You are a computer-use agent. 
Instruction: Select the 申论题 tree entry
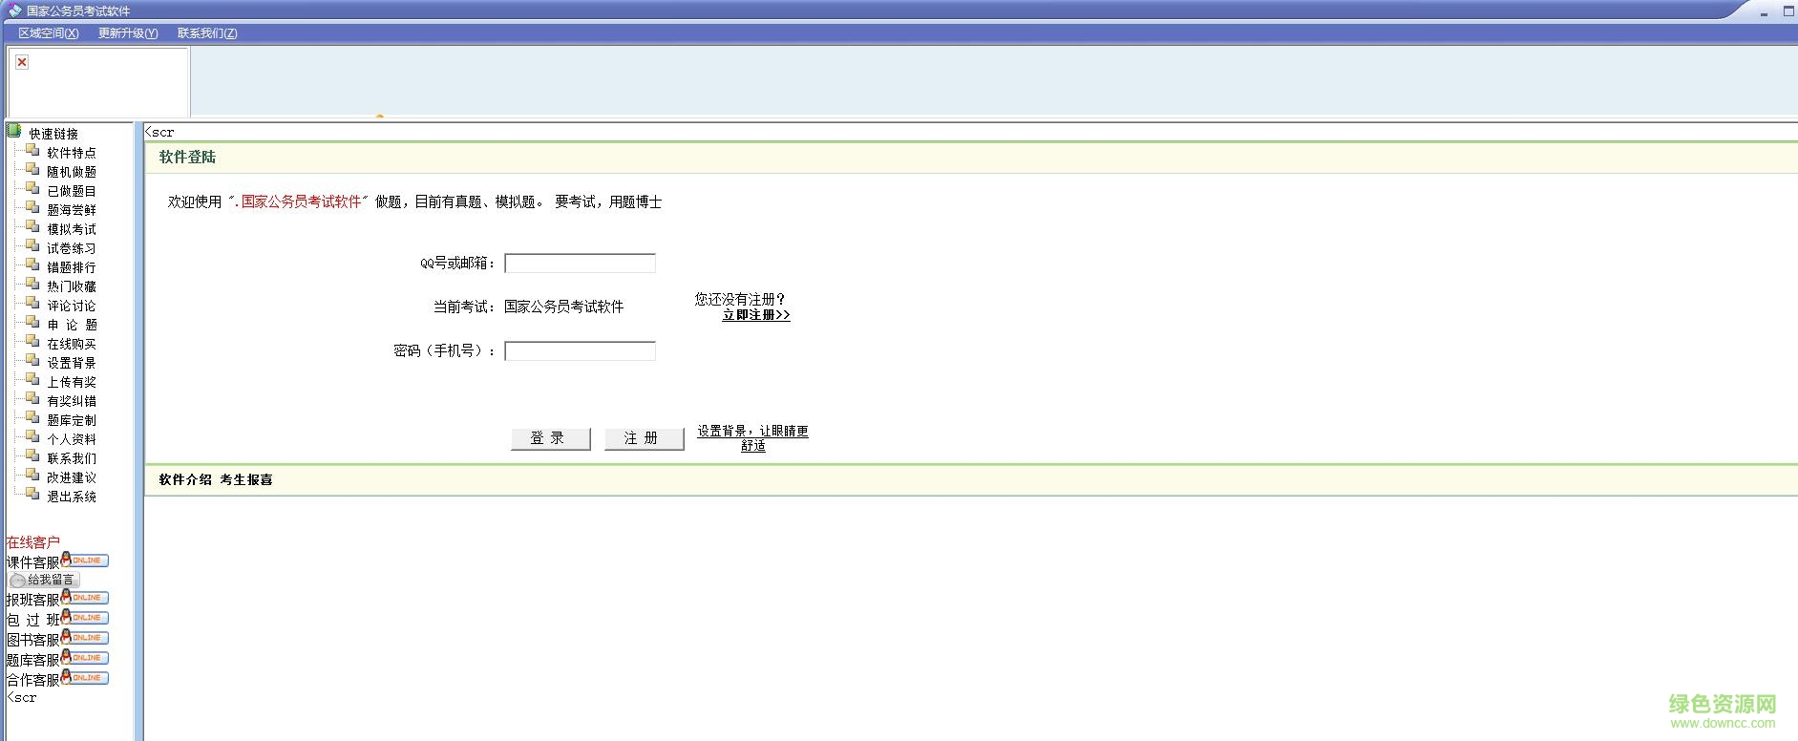coord(72,325)
